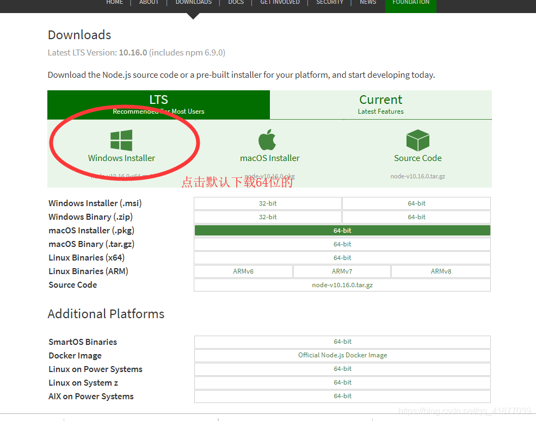
Task: Click the Linux Binaries (ARM) row label
Action: click(88, 271)
